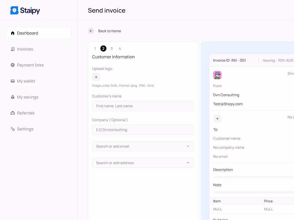
Task: Select the Payment links coin icon
Action: click(x=12, y=65)
